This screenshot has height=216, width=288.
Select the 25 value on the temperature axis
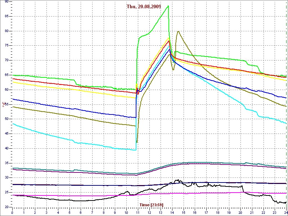pyautogui.click(x=6, y=193)
